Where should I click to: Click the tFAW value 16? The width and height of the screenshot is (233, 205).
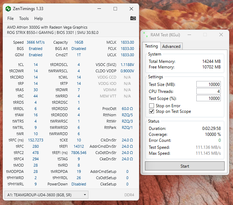(x=36, y=115)
